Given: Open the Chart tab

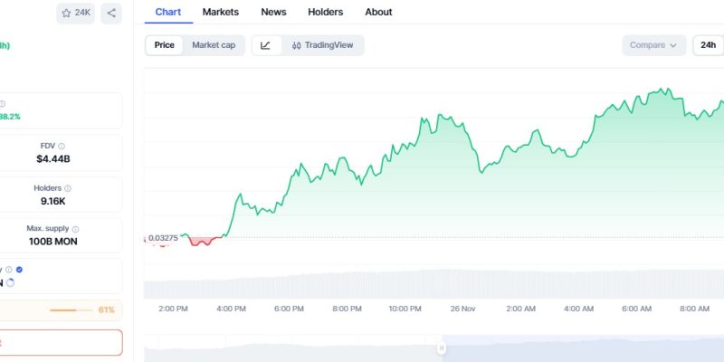Looking at the screenshot, I should click(x=167, y=12).
